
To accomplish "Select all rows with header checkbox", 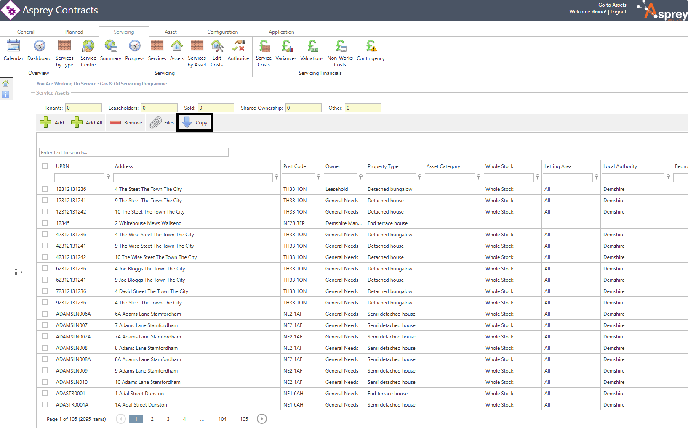I will point(45,166).
